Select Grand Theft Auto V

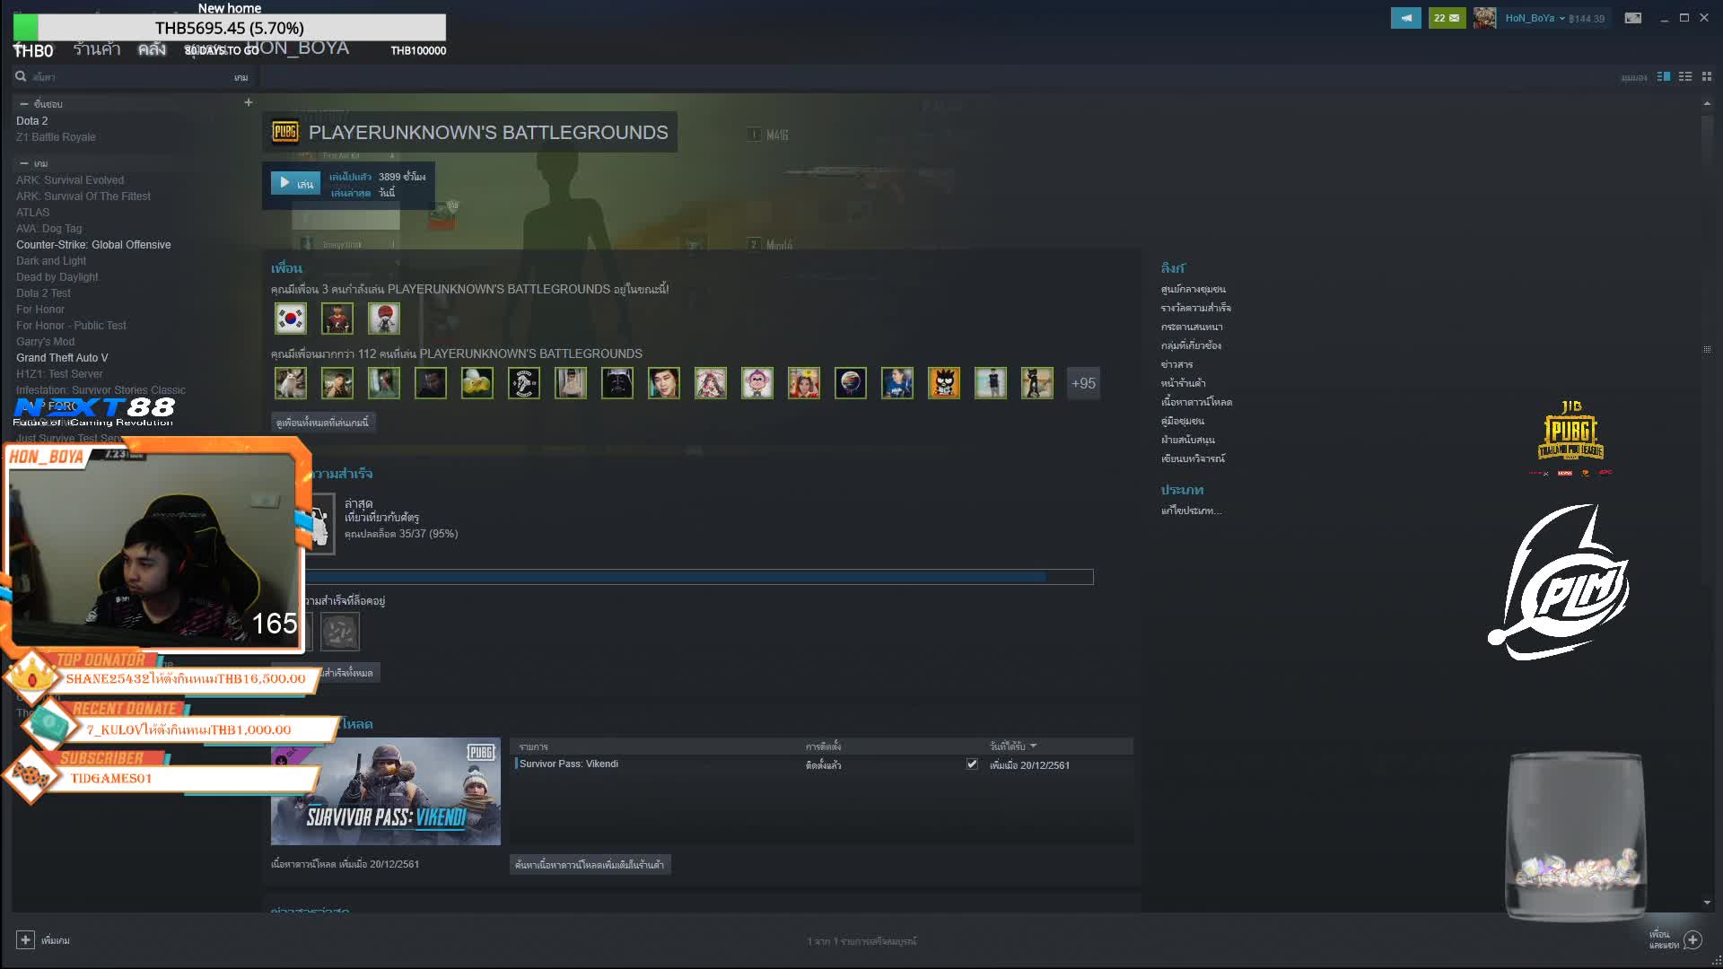coord(62,358)
